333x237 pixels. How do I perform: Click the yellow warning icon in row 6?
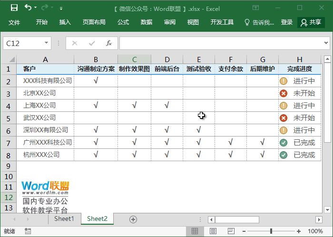tap(284, 130)
